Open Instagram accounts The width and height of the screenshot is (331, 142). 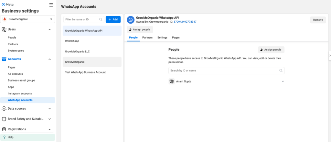coord(20,93)
